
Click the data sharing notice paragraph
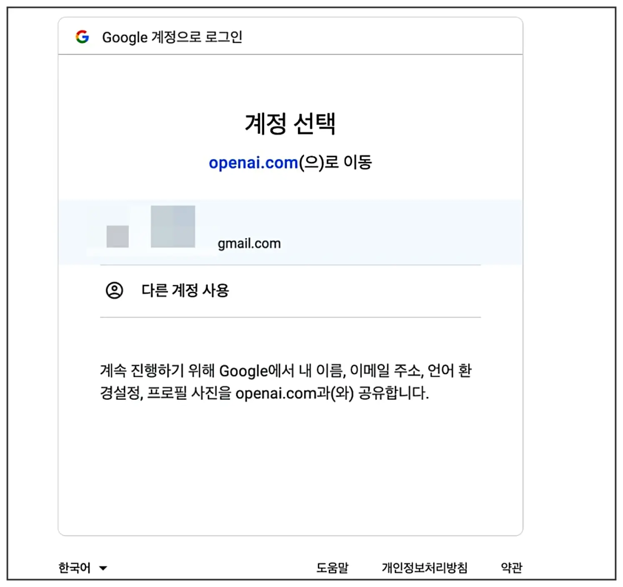click(286, 381)
